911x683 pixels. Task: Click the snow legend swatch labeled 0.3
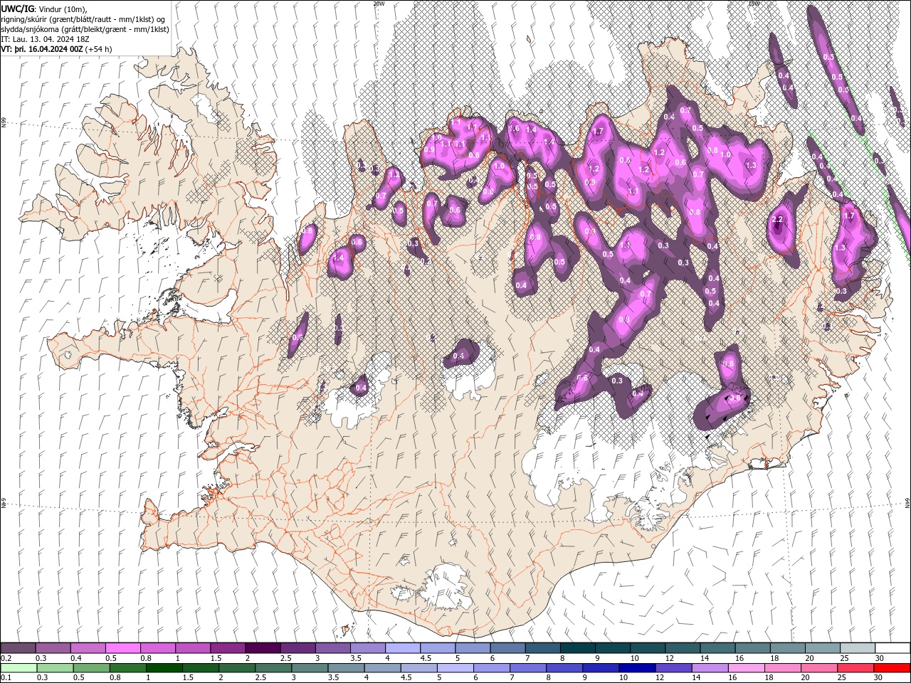53,648
